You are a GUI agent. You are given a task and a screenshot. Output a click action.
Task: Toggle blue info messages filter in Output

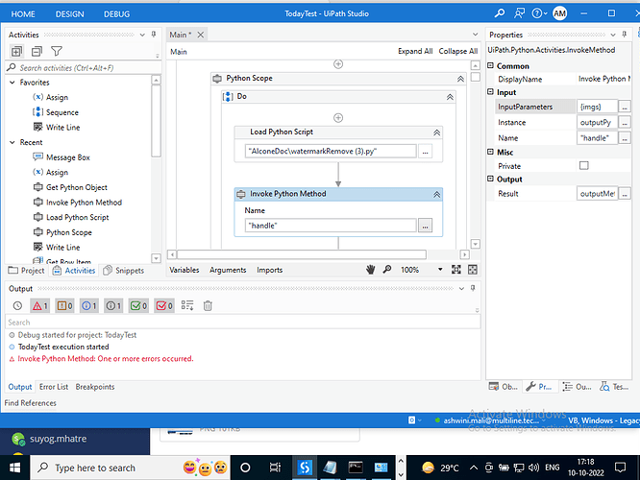[89, 305]
